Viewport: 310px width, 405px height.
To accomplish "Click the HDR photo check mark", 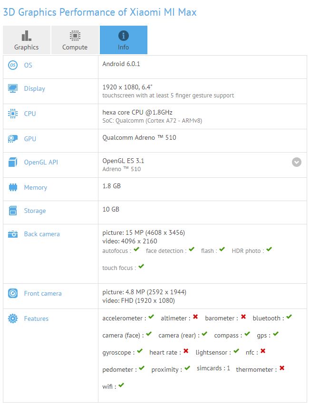I will click(x=269, y=249).
